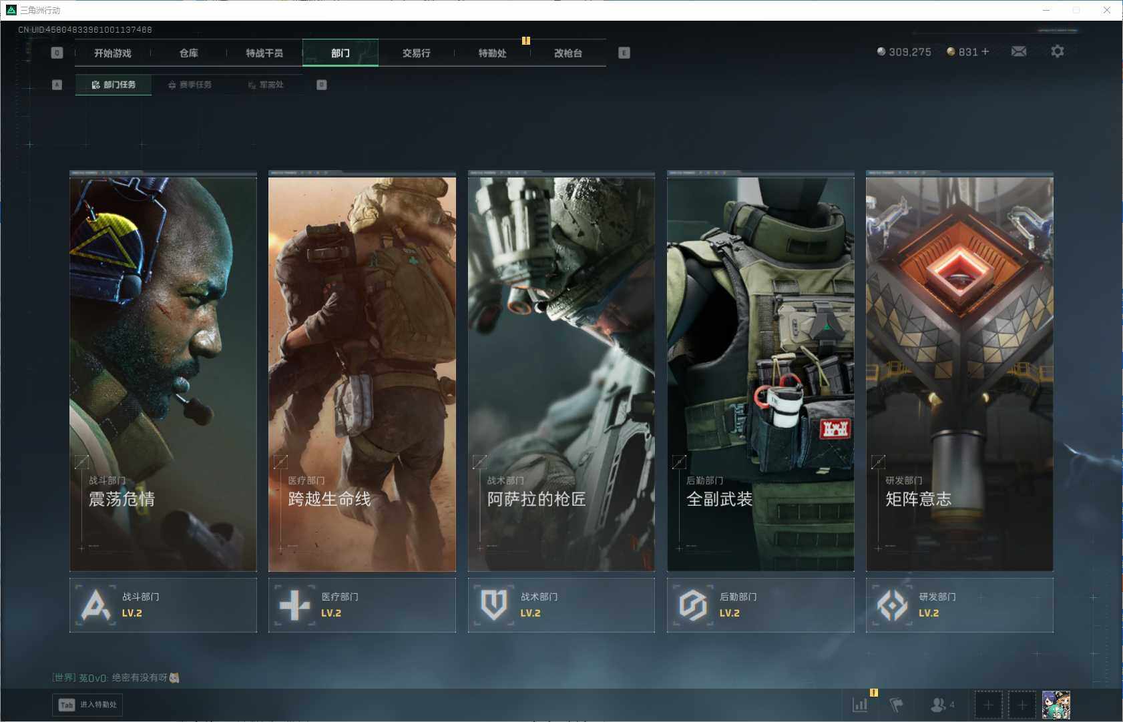This screenshot has height=722, width=1123.
Task: Click the Q key previous-tab icon
Action: (x=57, y=53)
